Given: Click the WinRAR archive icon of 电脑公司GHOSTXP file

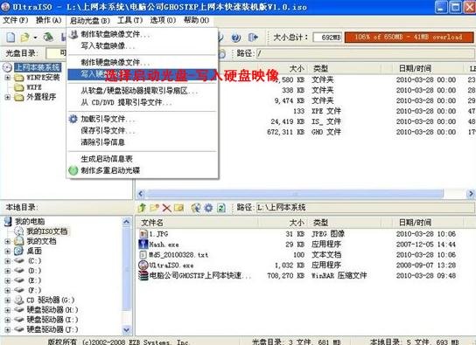Looking at the screenshot, I should [143, 276].
